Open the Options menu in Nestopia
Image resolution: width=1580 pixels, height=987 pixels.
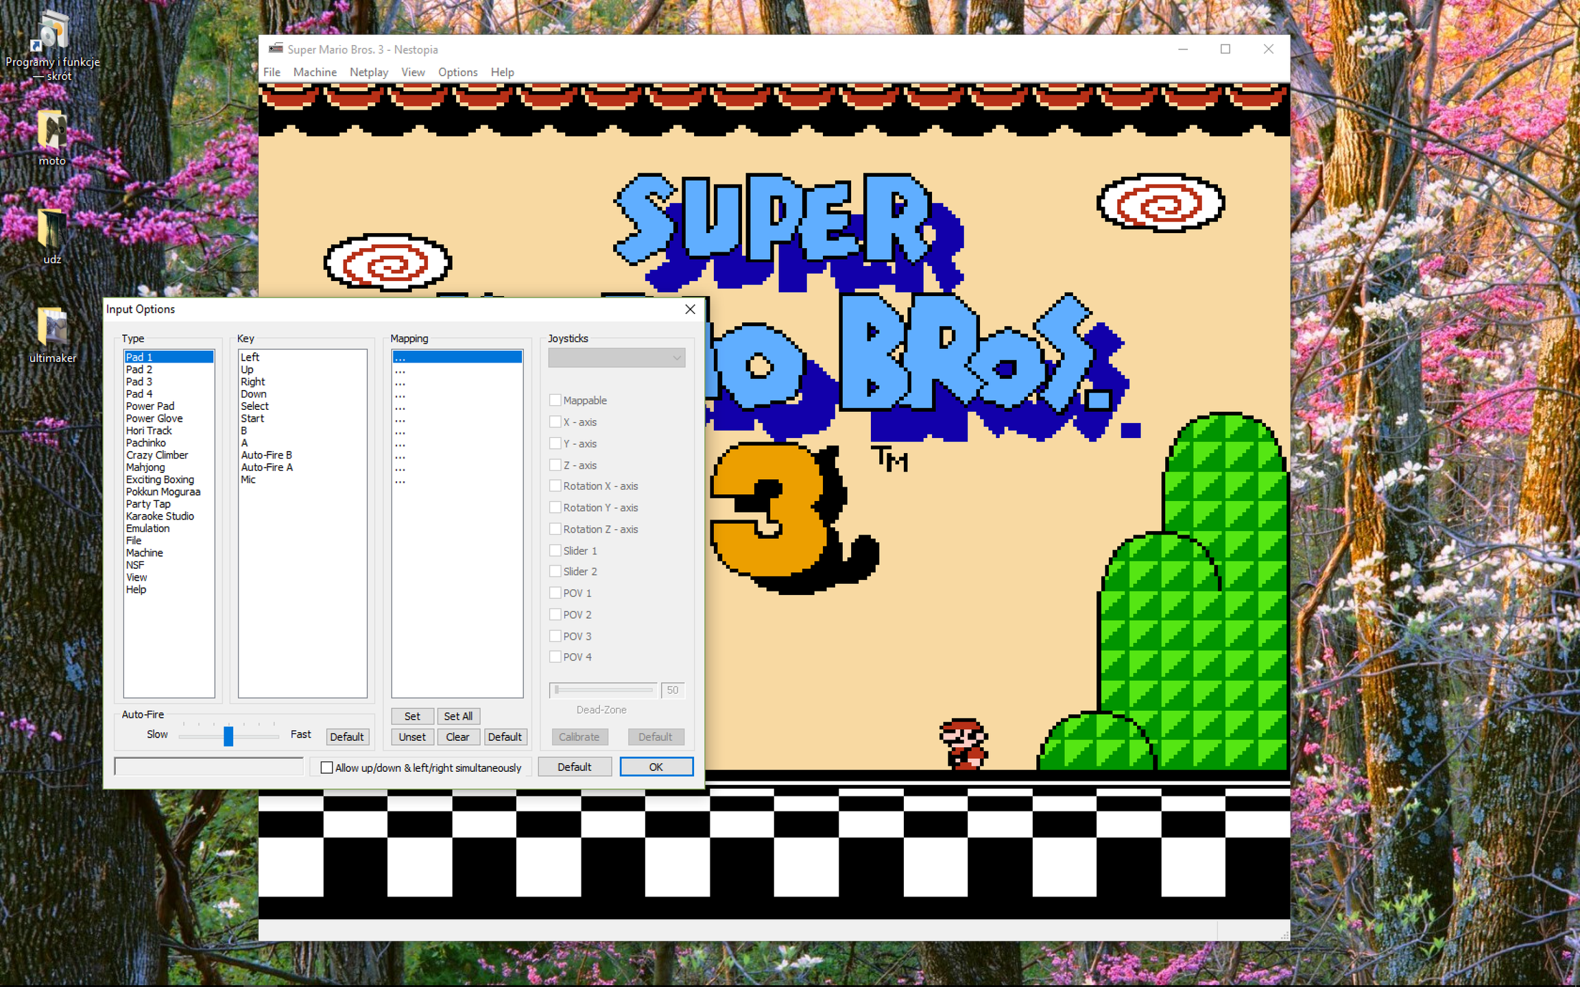pyautogui.click(x=458, y=72)
